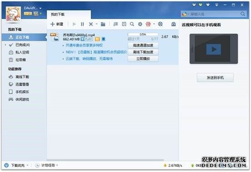
Task: Open the delete options arrow beside the X
Action: coord(97,24)
